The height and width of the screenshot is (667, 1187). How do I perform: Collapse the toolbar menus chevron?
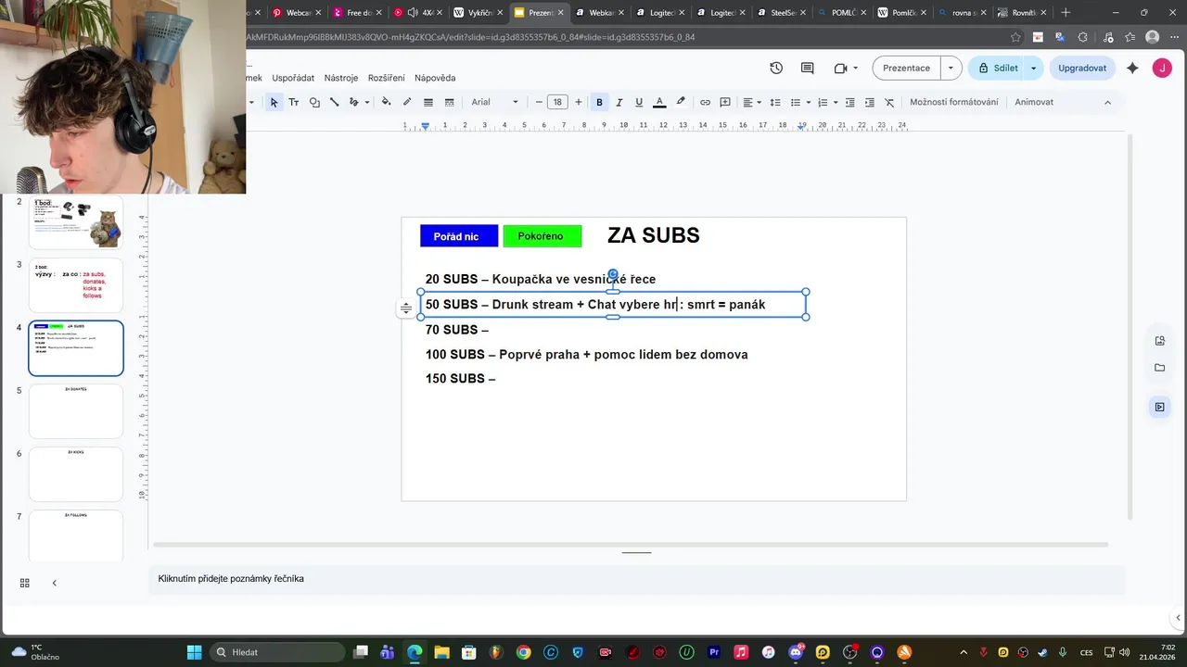tap(1107, 102)
